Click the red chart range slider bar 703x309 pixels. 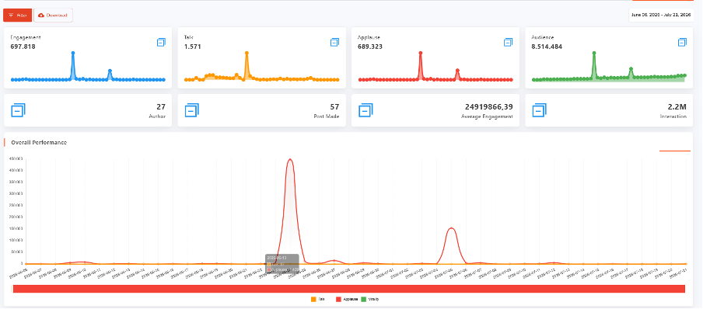pyautogui.click(x=349, y=289)
